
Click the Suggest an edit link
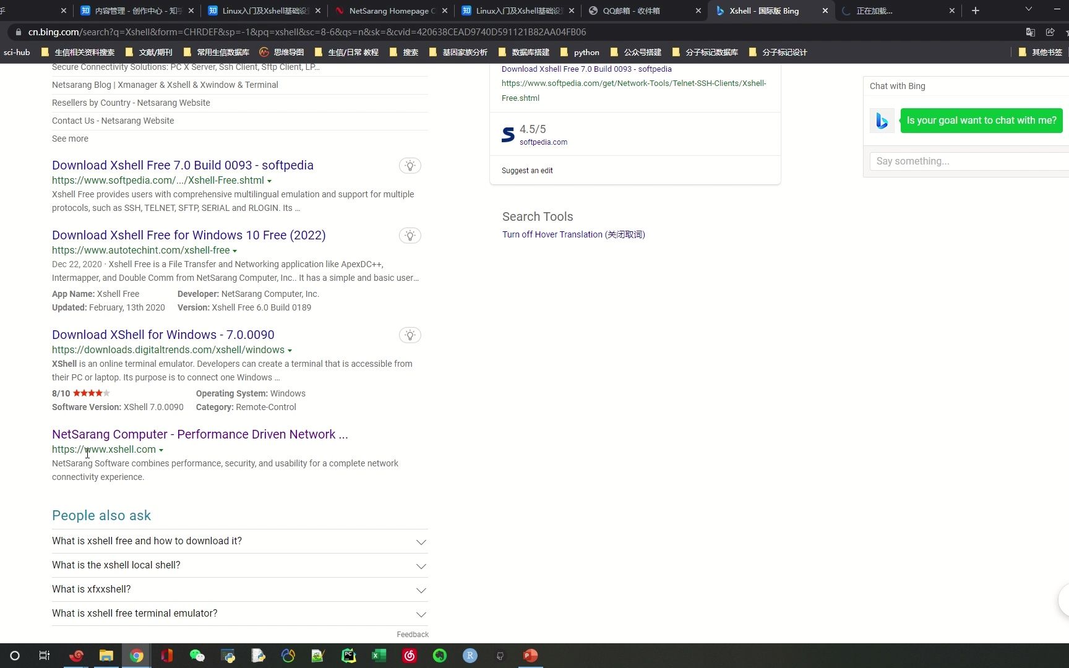527,171
